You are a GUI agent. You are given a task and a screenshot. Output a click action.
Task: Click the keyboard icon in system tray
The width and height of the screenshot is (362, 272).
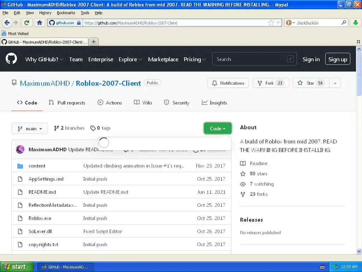tap(322, 267)
